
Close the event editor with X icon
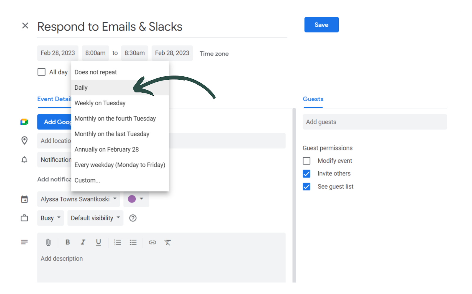(25, 26)
